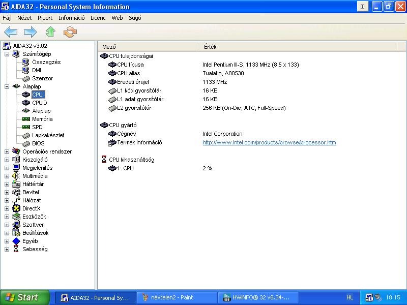Click the DMI icon in tree
This screenshot has width=407, height=305.
[x=26, y=70]
